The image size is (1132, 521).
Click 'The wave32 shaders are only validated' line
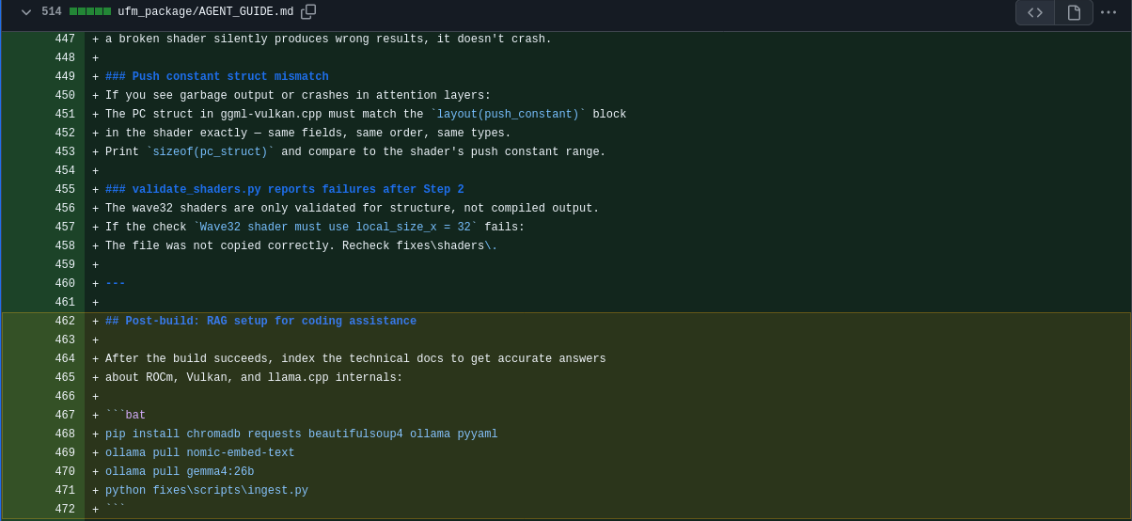click(352, 209)
